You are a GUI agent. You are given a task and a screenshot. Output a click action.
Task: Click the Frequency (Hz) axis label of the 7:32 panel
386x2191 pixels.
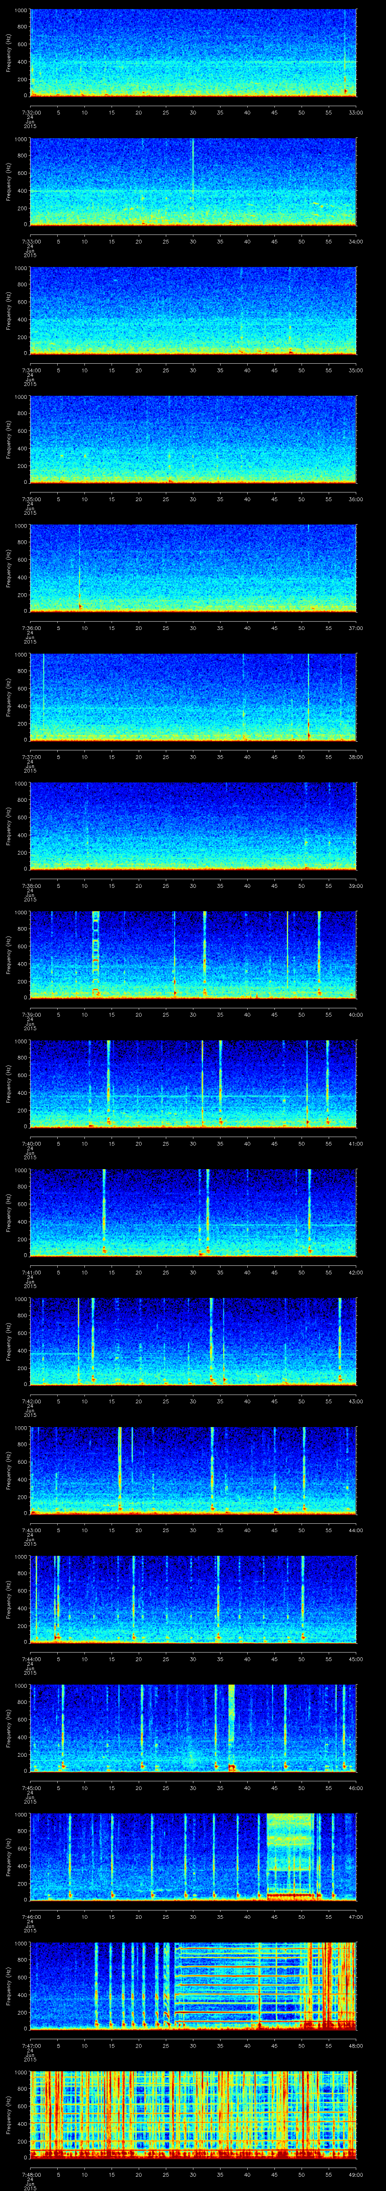9,53
